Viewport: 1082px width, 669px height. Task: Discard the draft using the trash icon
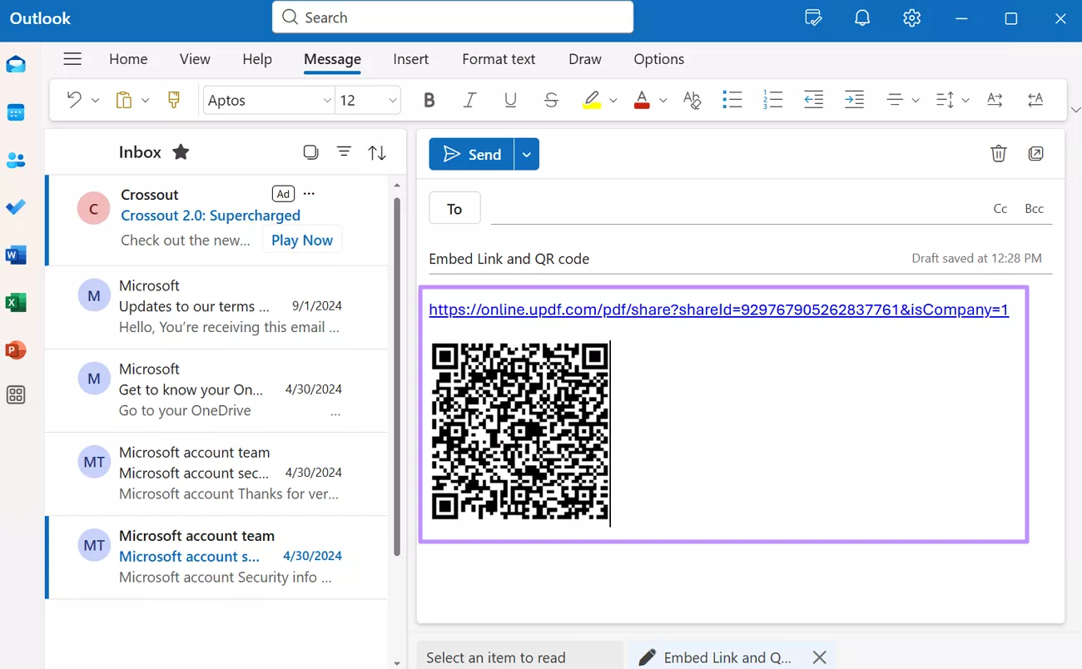(998, 153)
